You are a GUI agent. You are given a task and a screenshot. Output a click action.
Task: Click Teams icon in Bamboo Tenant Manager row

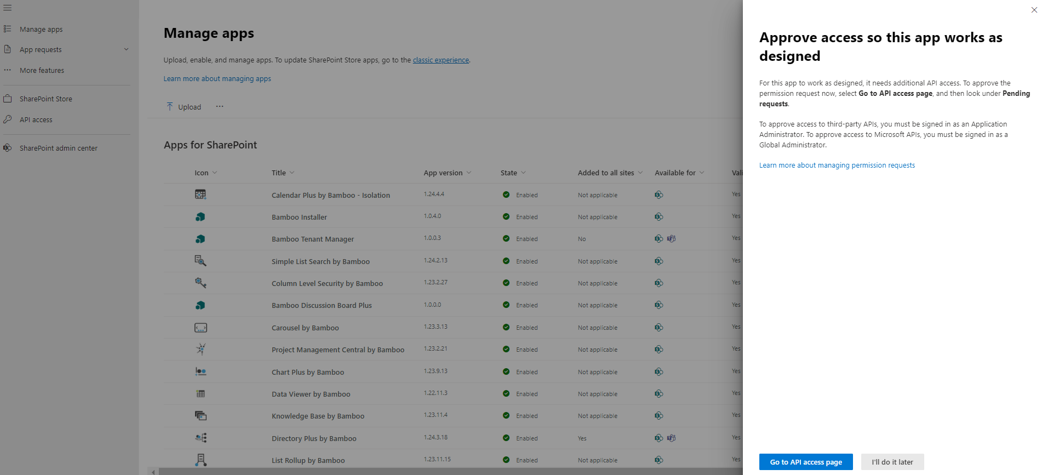pos(671,238)
